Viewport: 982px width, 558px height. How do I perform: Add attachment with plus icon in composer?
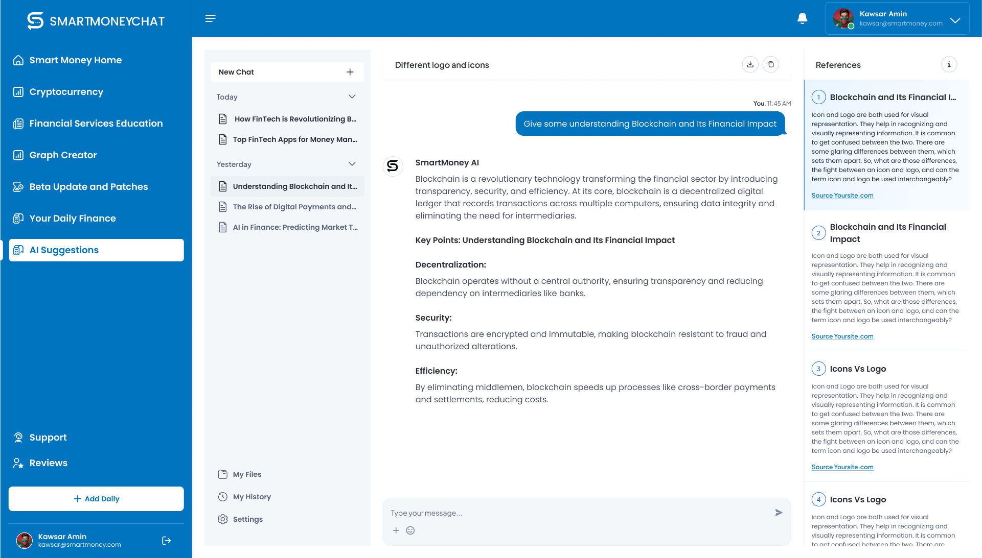(396, 530)
